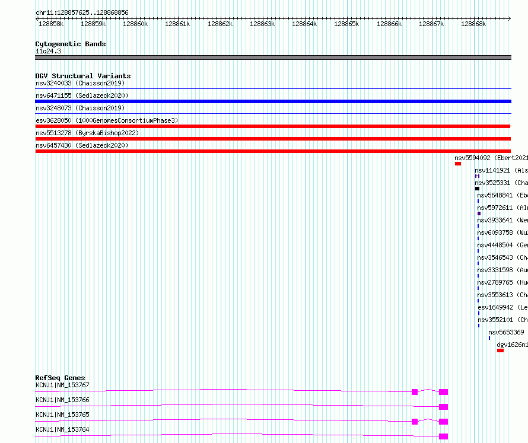Click the nsv3525331 black block

pyautogui.click(x=477, y=189)
